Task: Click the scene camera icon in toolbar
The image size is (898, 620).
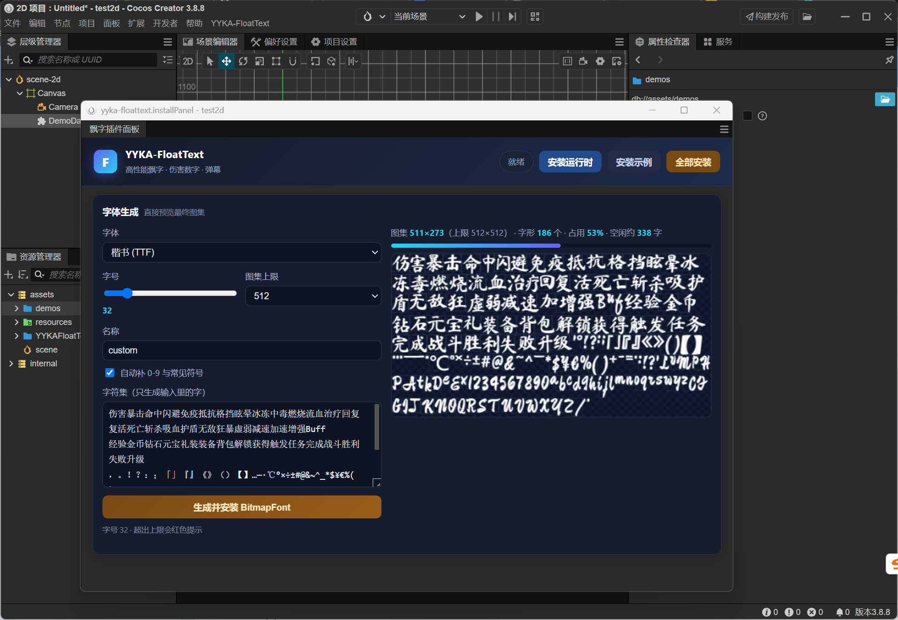Action: pyautogui.click(x=584, y=61)
